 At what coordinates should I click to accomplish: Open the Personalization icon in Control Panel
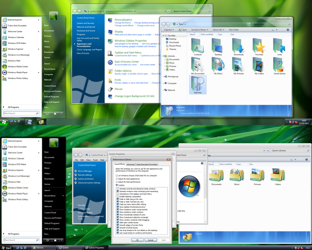110,20
